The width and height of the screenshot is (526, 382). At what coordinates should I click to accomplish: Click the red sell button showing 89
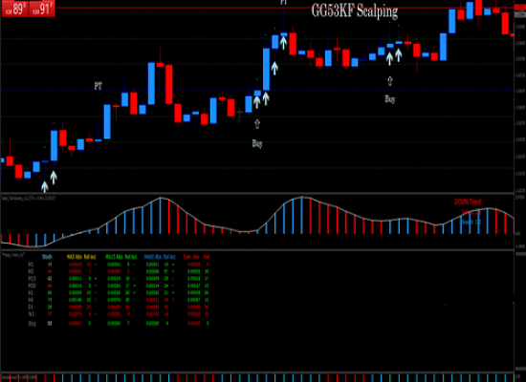(15, 9)
